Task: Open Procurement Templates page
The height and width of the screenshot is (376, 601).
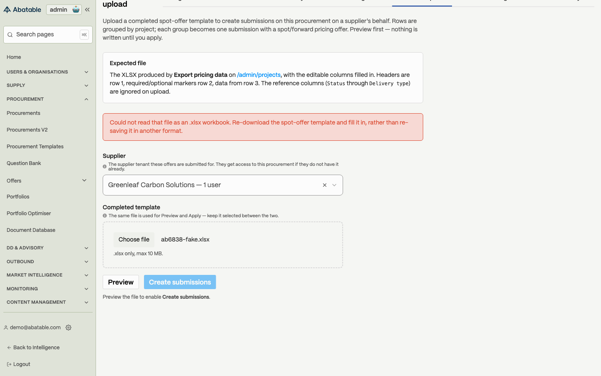Action: coord(35,147)
